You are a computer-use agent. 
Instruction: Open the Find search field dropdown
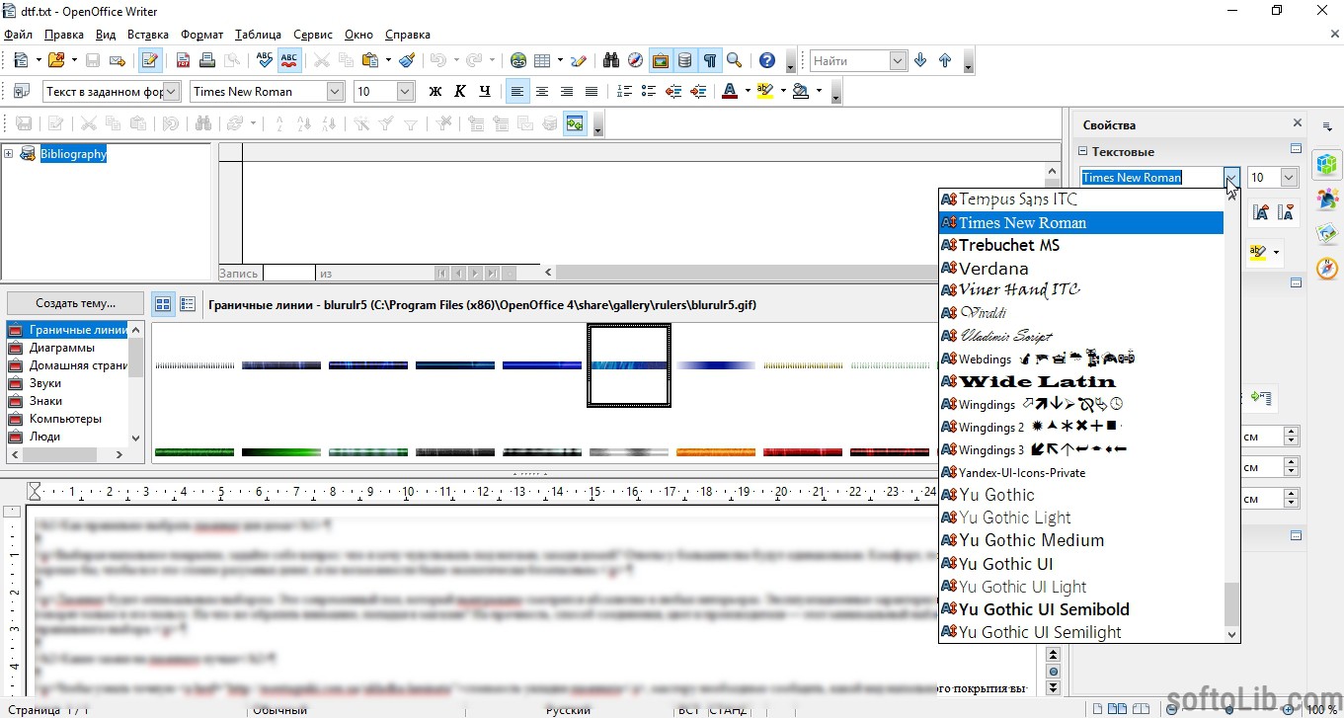click(898, 61)
